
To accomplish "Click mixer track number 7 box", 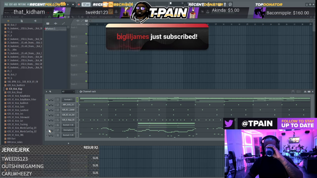I will [x=57, y=130].
